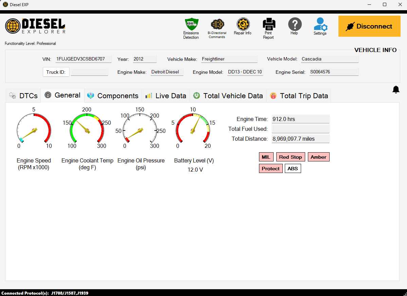The width and height of the screenshot is (407, 296).
Task: Click the MIL indicator lamp
Action: tap(266, 157)
